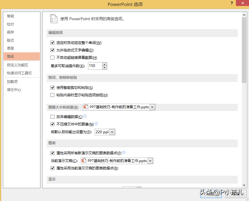
Task: Check the 放弃编辑数据 option
Action: [52, 117]
